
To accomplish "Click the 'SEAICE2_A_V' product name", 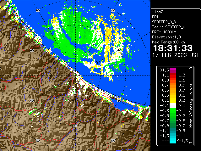I will coord(164,22).
